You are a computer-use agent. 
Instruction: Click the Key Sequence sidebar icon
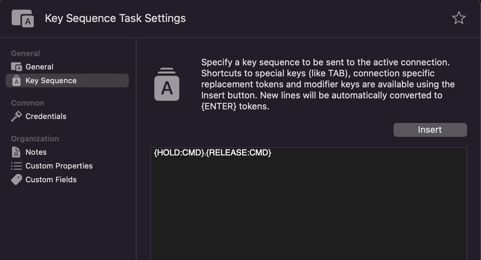coord(16,80)
